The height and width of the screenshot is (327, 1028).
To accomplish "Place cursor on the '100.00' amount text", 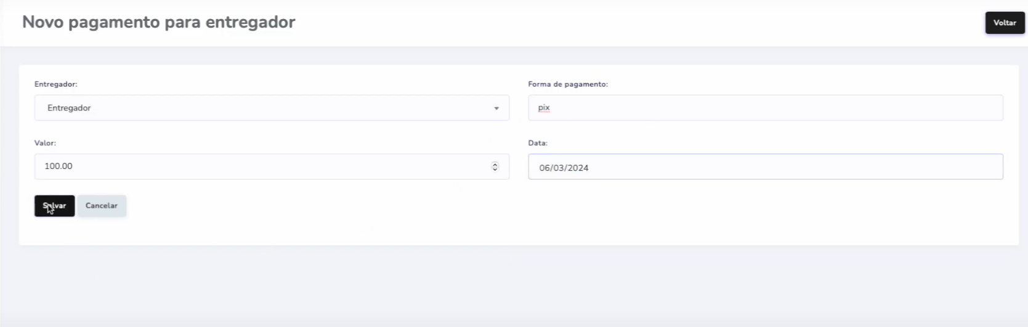I will click(x=59, y=167).
